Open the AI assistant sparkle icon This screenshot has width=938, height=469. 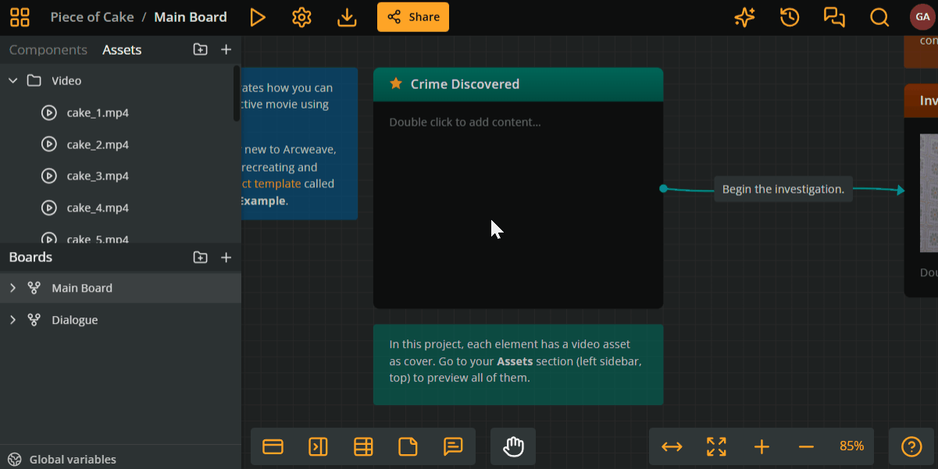coord(744,16)
